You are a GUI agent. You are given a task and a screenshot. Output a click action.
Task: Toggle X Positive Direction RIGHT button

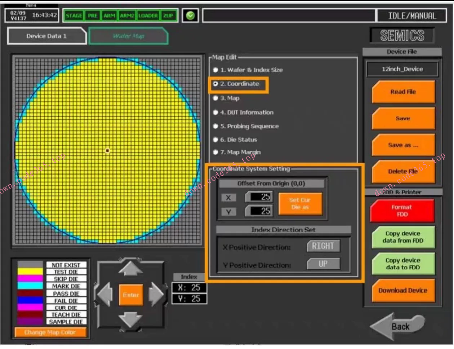(323, 246)
